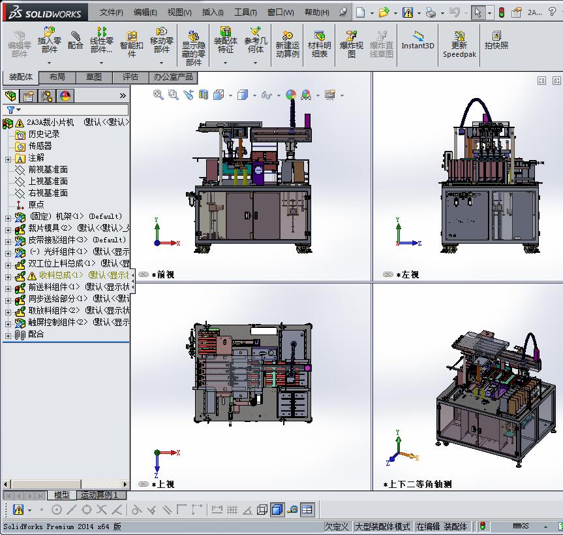Toggle shaded cube icon in bottom toolbar
Screen dimensions: 563x535
(x=277, y=510)
